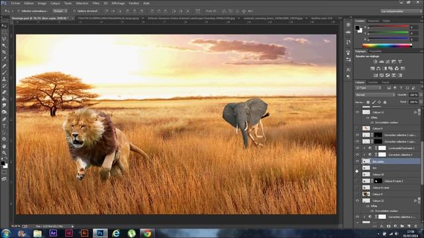Switch to the Propriétés tab
424x238 pixels.
pyautogui.click(x=376, y=51)
